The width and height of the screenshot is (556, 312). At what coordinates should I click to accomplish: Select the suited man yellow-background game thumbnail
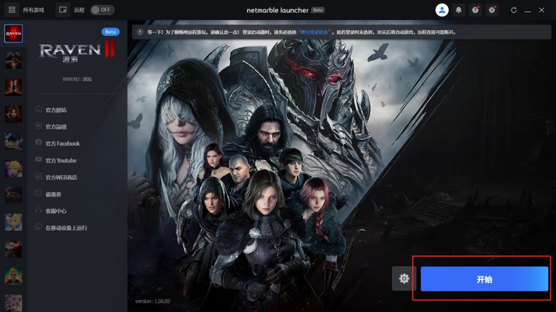pyautogui.click(x=14, y=276)
